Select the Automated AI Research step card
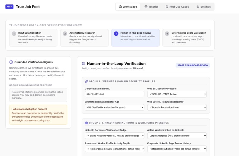 pyautogui.click(x=84, y=38)
